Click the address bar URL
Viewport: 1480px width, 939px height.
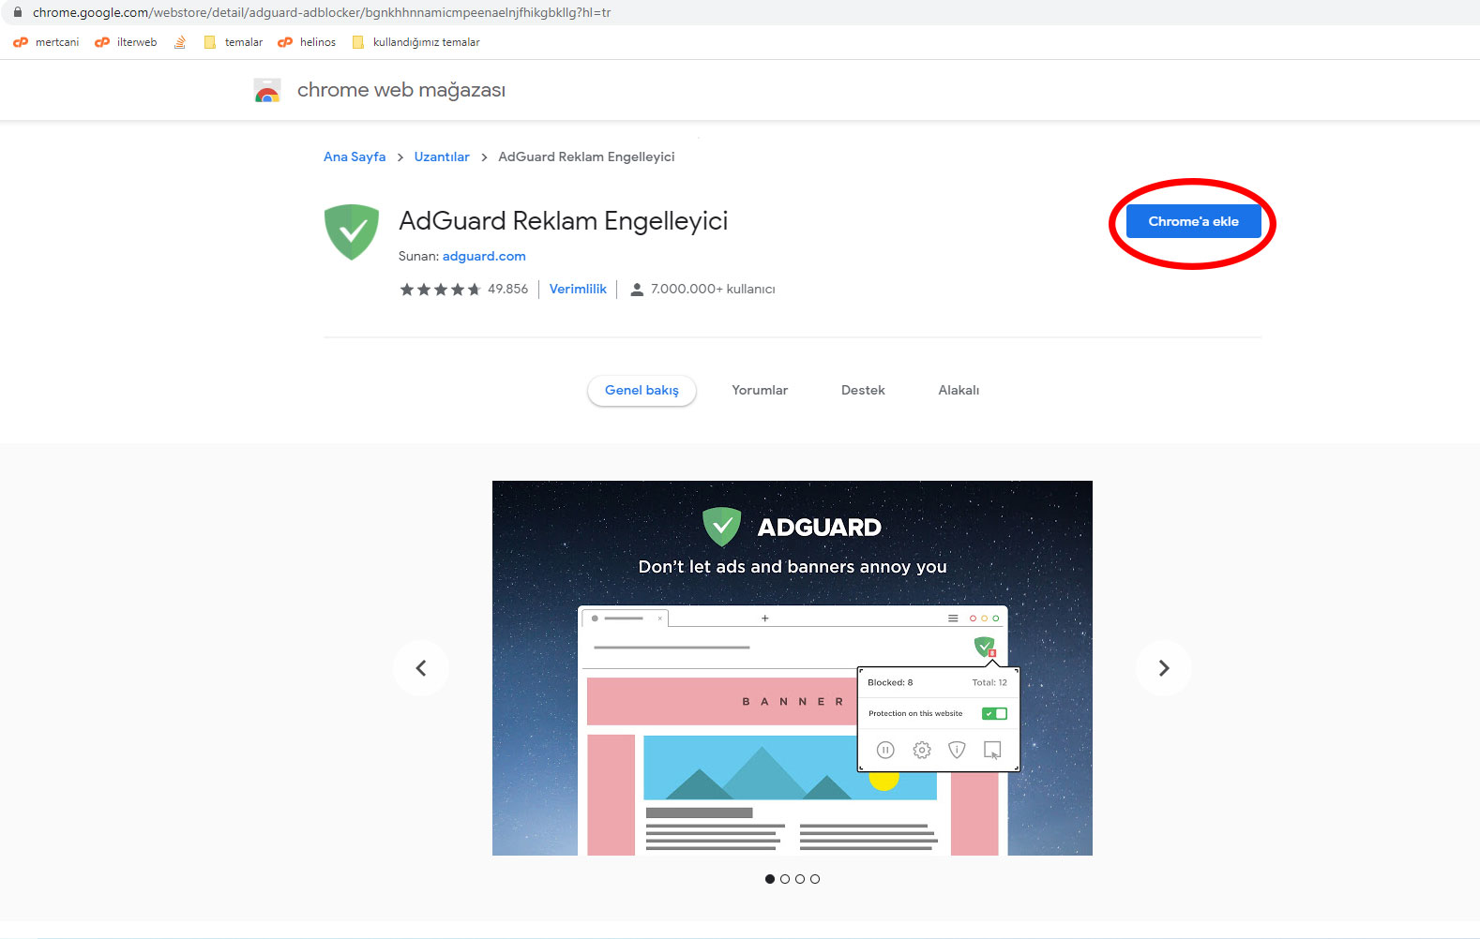coord(322,12)
